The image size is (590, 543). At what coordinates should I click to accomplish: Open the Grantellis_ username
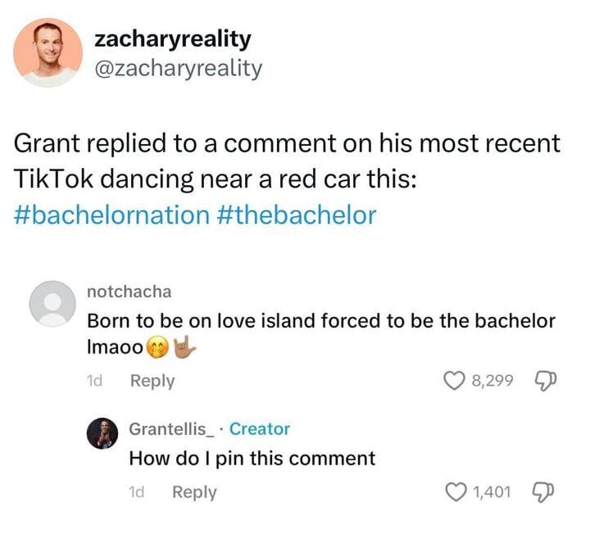171,429
